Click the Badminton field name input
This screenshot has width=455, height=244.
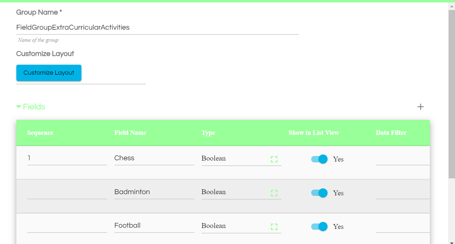point(154,192)
